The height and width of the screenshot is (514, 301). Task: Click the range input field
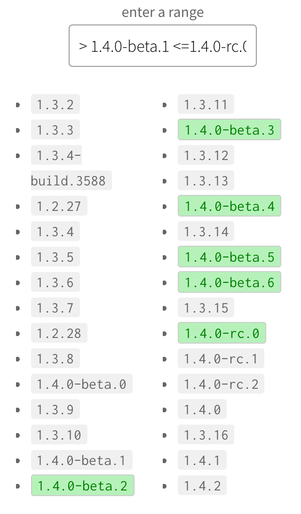click(162, 46)
